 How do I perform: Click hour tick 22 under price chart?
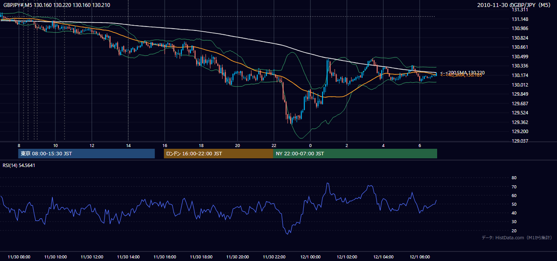tap(274, 145)
